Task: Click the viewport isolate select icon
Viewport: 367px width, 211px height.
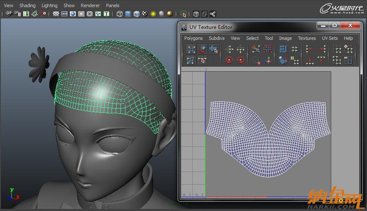Action: click(183, 14)
